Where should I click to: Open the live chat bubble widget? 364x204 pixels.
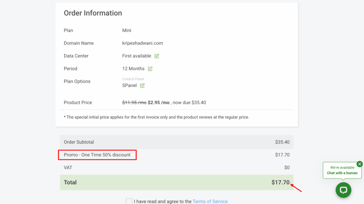[x=343, y=190]
